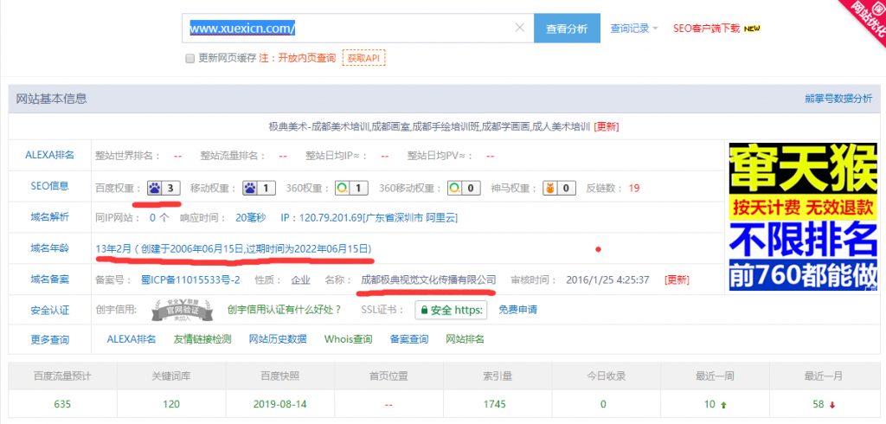Click the 360 mobile weight badge showing 0
Image resolution: width=886 pixels, height=424 pixels.
click(x=464, y=188)
